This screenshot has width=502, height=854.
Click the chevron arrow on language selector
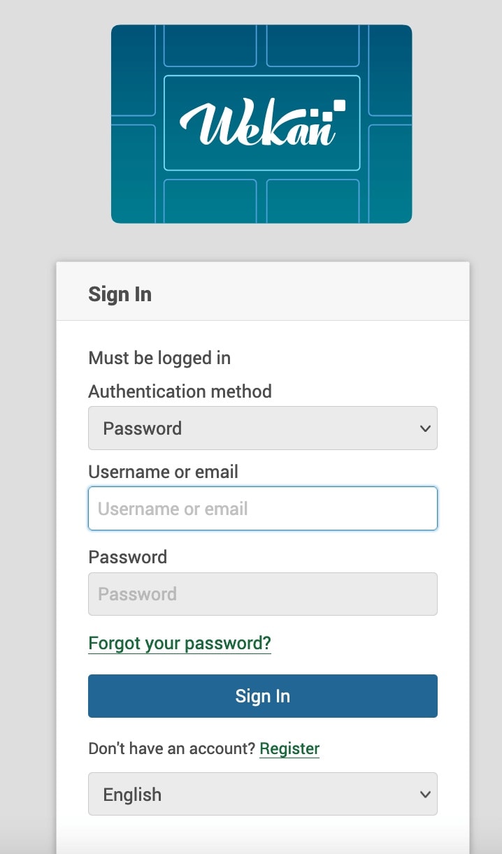[x=425, y=794]
